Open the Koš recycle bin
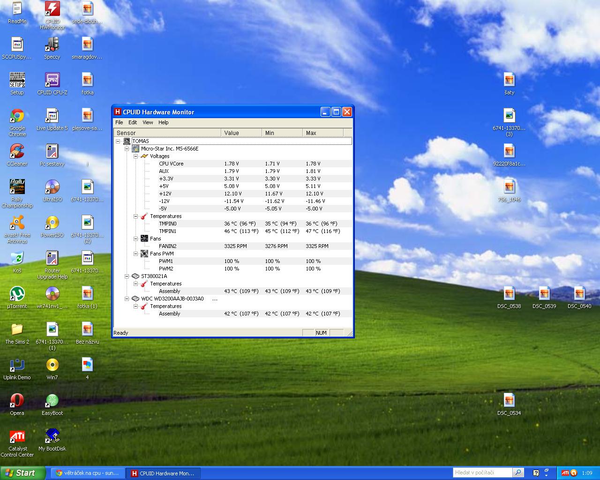 [17, 262]
